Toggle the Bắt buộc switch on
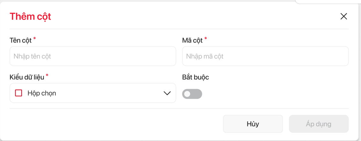 tap(192, 94)
